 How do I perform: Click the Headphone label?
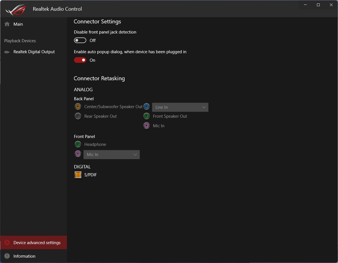point(95,144)
